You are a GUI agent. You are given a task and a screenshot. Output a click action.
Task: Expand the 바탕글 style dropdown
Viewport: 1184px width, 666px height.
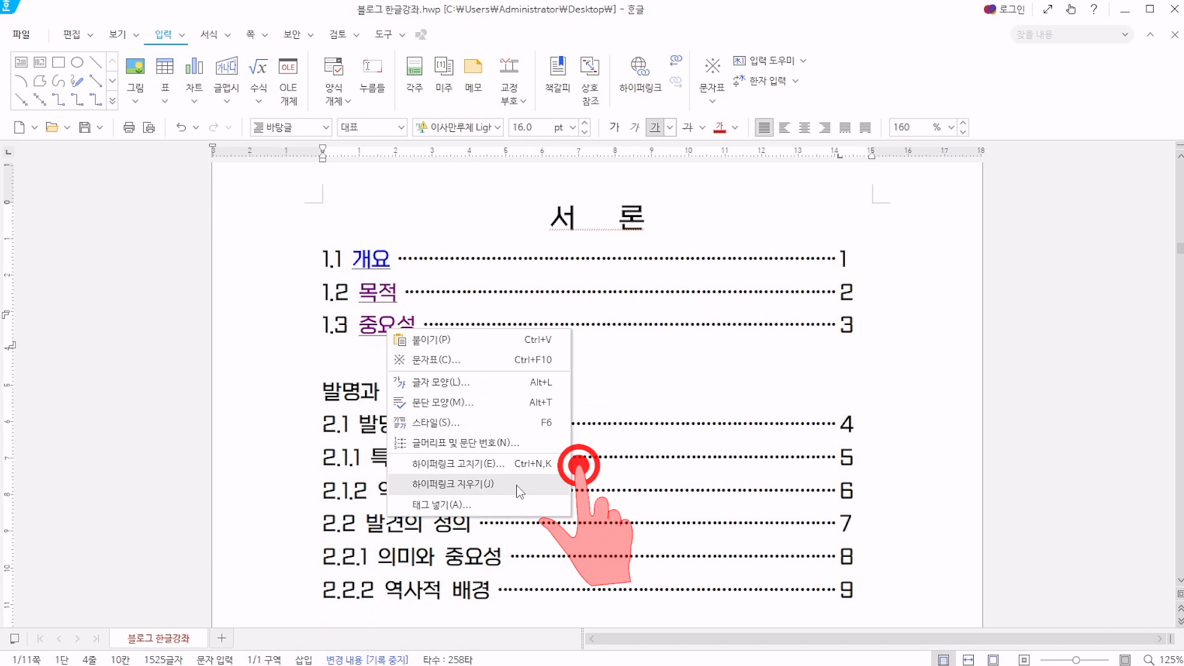click(326, 127)
